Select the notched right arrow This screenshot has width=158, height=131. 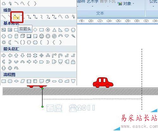[35, 62]
